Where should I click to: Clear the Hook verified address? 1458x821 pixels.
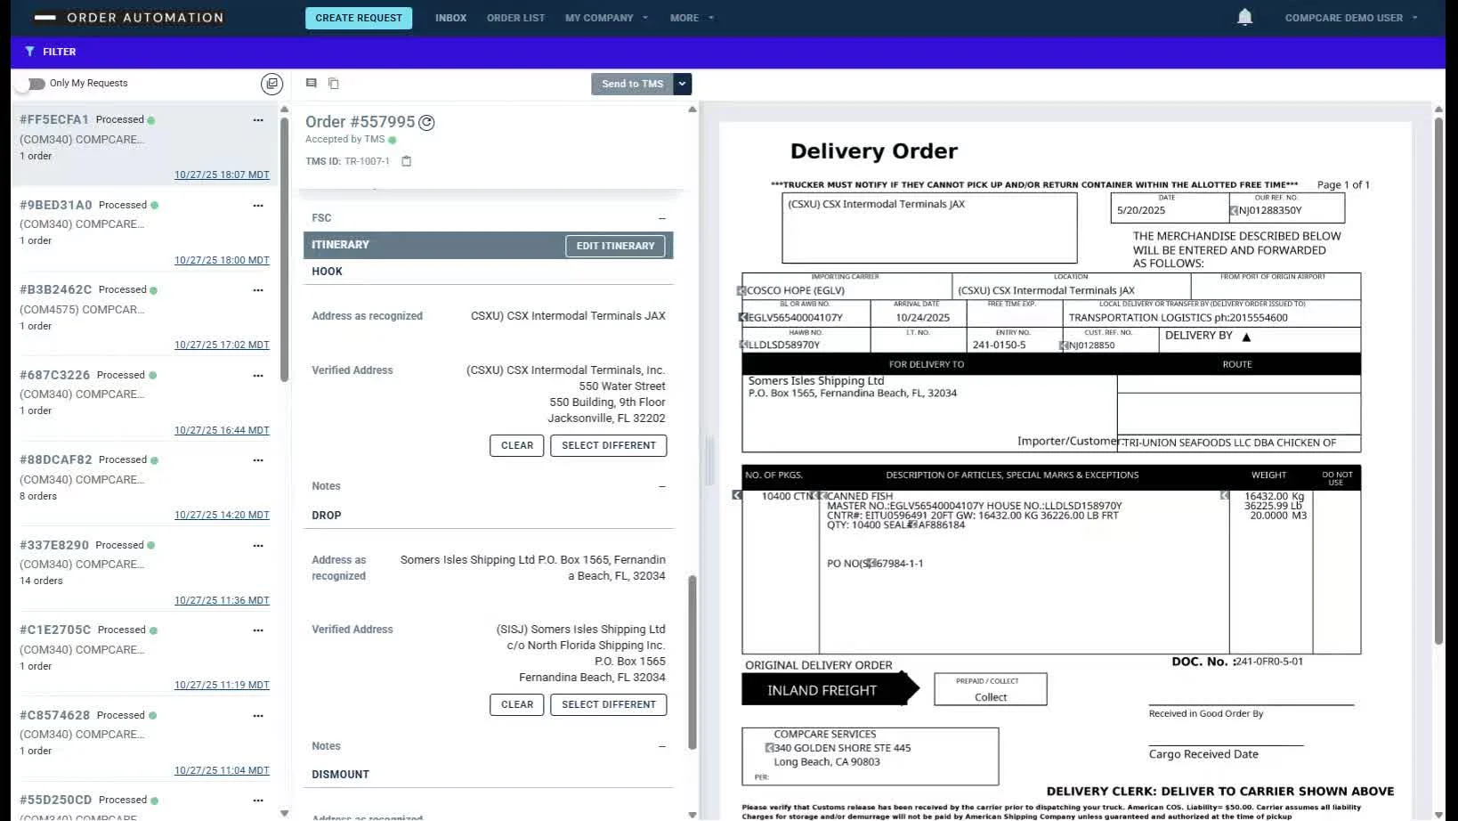coord(516,445)
